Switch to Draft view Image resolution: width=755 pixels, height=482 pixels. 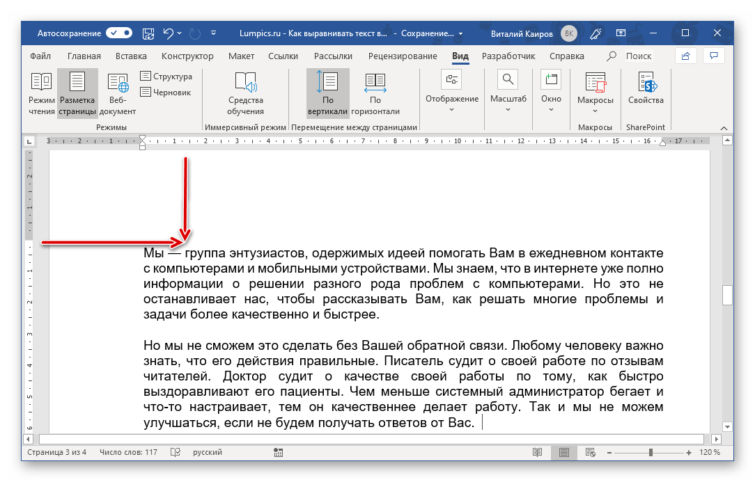pos(166,92)
